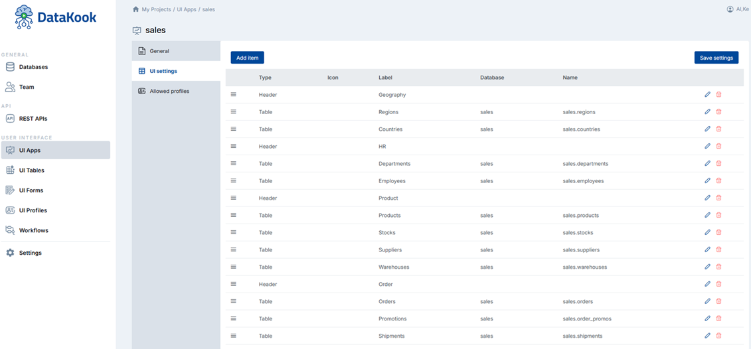Delete the Warehouses table row

point(718,267)
